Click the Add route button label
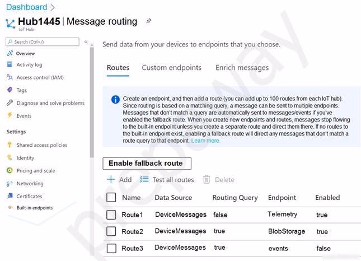Image resolution: width=361 pixels, height=261 pixels. point(125,180)
